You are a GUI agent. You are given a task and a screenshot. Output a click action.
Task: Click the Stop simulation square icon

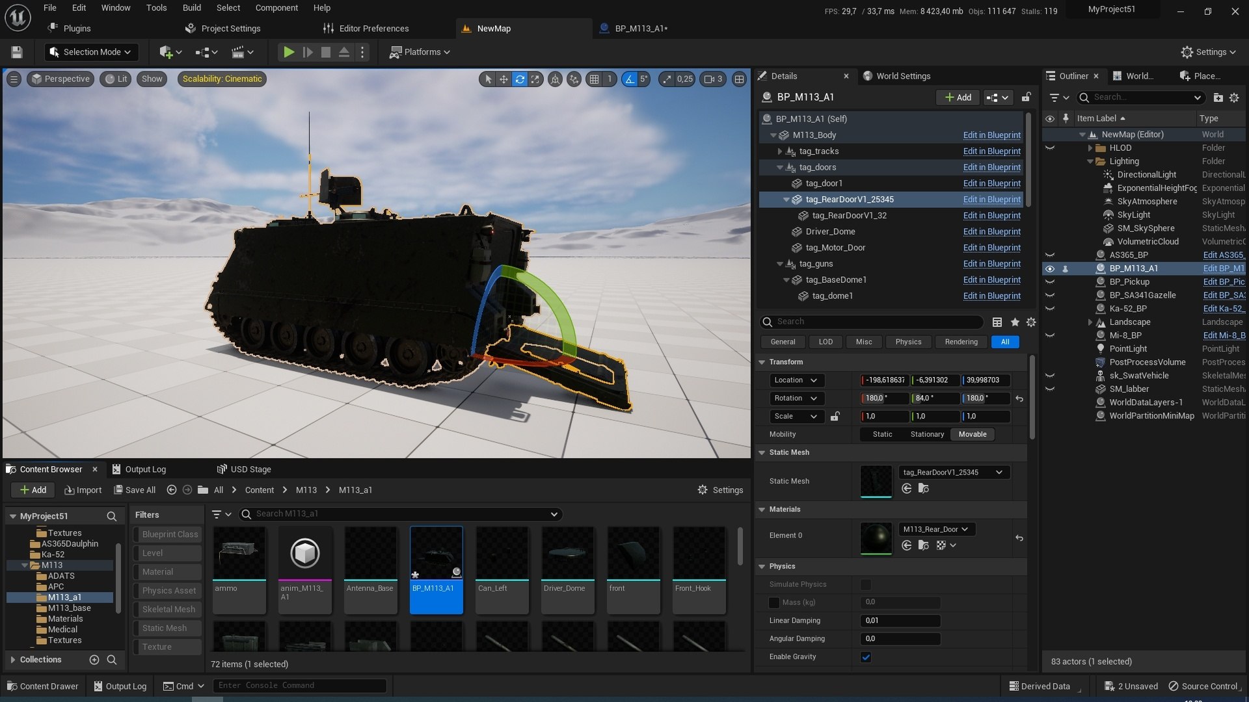(326, 52)
